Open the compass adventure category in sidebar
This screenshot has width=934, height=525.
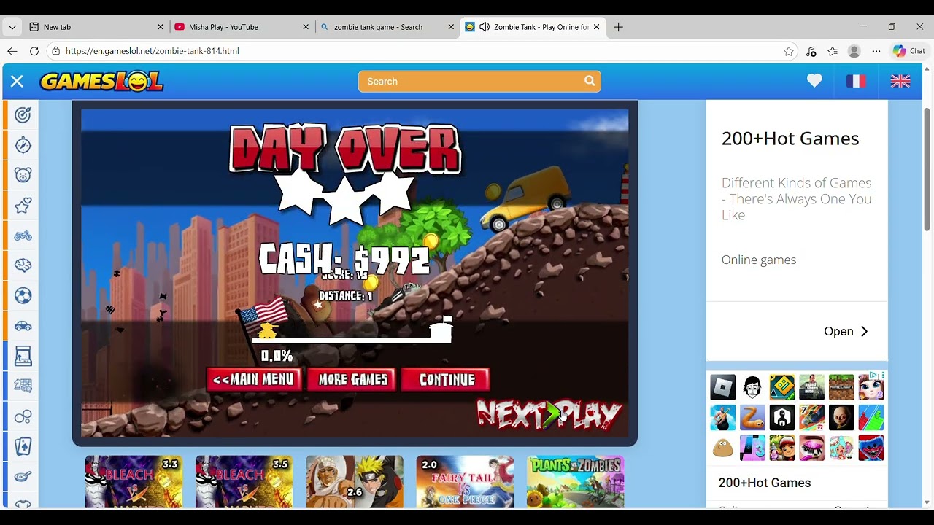coord(23,145)
